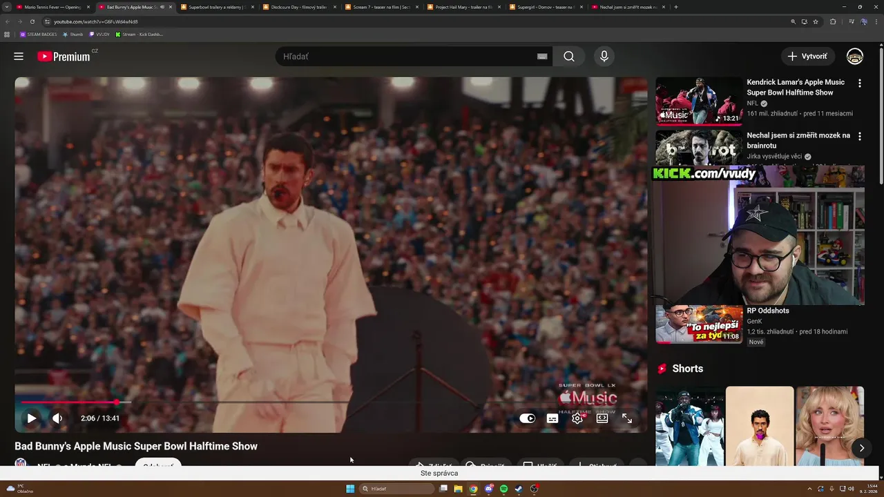The height and width of the screenshot is (497, 884).
Task: Start voice search with microphone icon
Action: [x=604, y=57]
